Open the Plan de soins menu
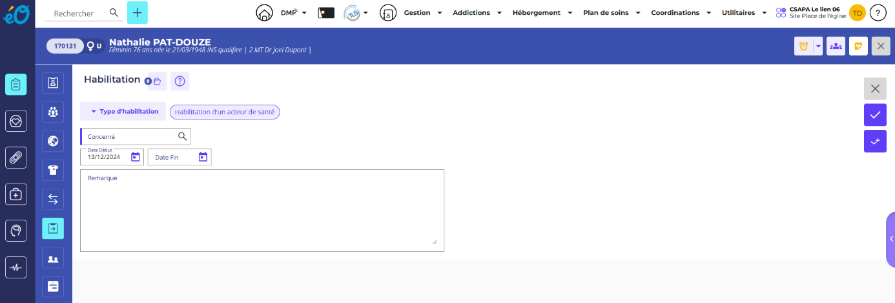This screenshot has width=895, height=303. pos(610,13)
